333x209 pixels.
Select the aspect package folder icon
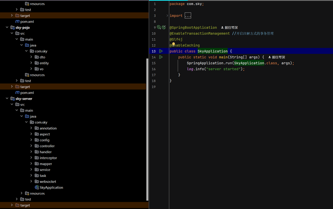click(37, 134)
